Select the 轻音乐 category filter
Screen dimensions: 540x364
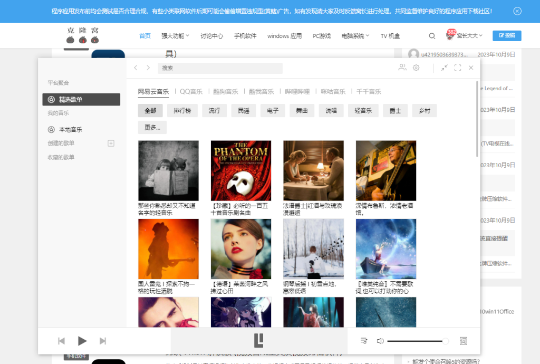[x=363, y=111]
